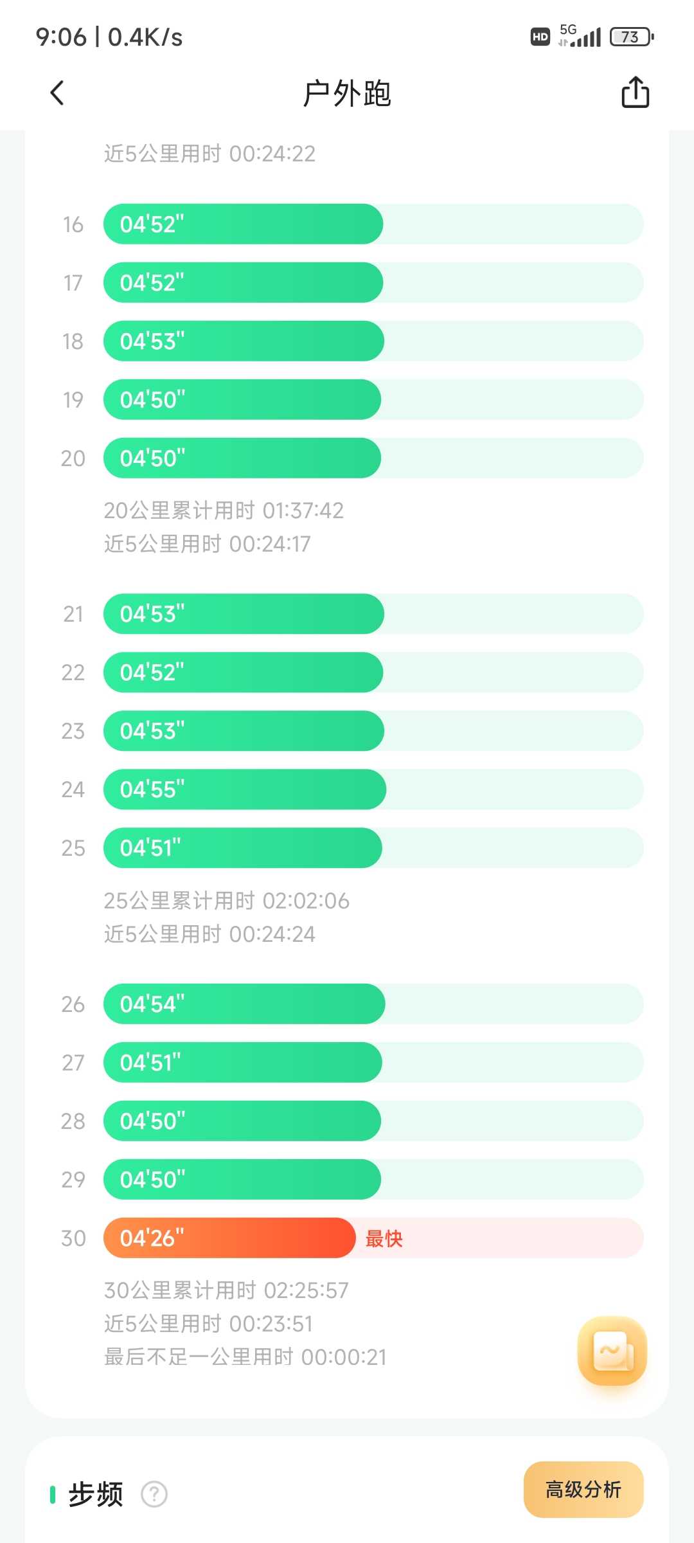Image resolution: width=694 pixels, height=1543 pixels.
Task: Tap the 5G signal strength icon
Action: (x=580, y=36)
